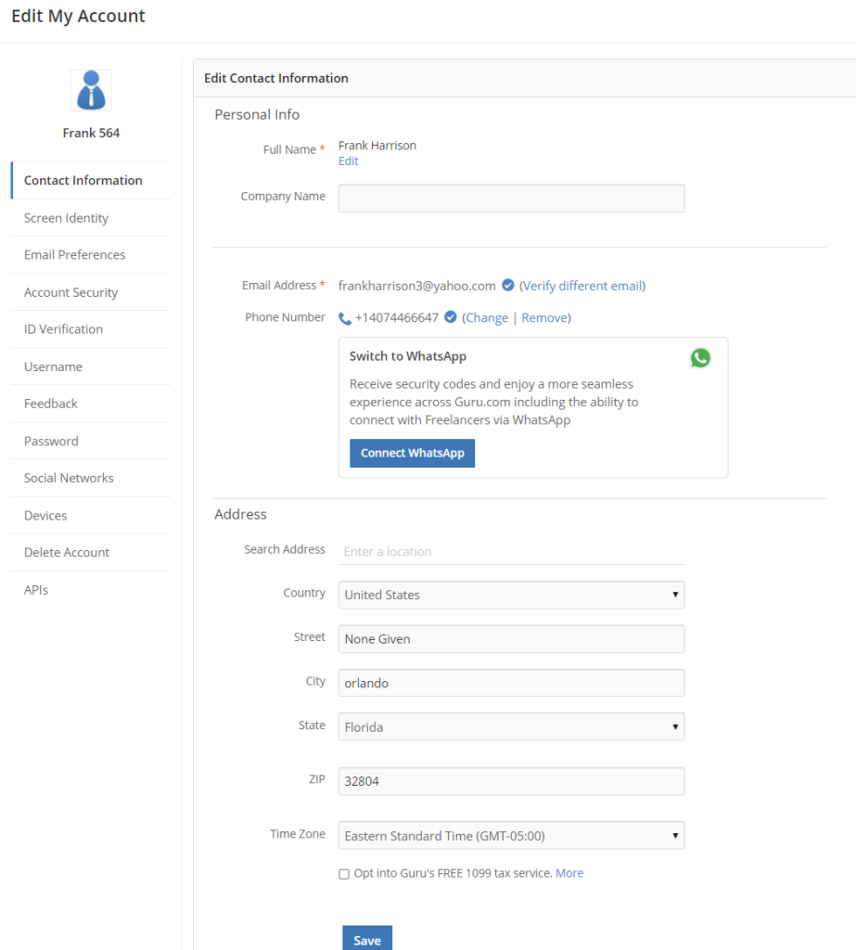Open the Country dropdown

coord(511,595)
